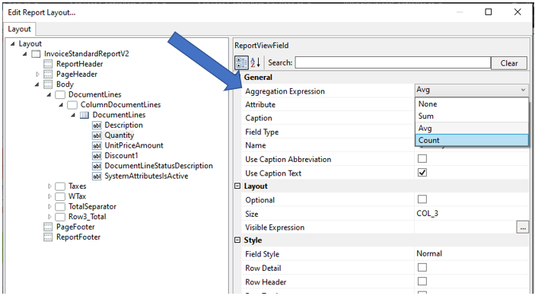Click the Taxes container icon

point(60,186)
